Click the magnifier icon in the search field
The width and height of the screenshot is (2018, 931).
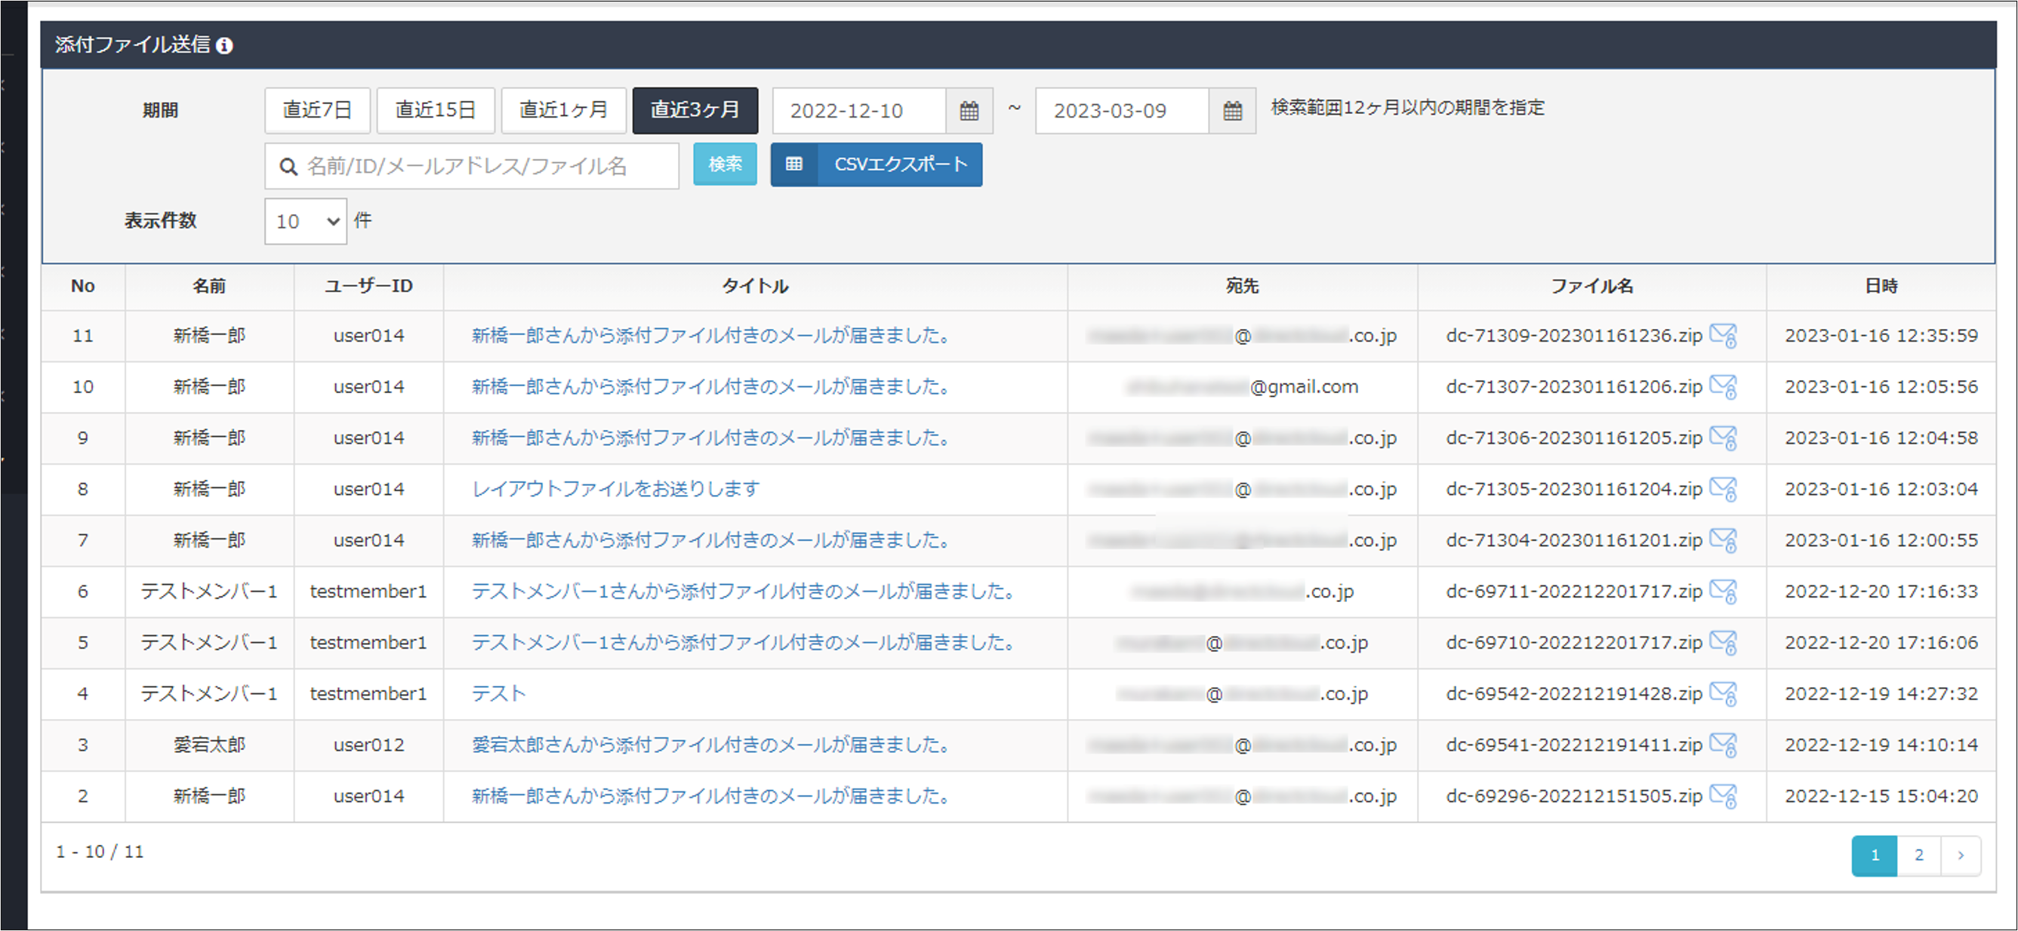coord(287,166)
